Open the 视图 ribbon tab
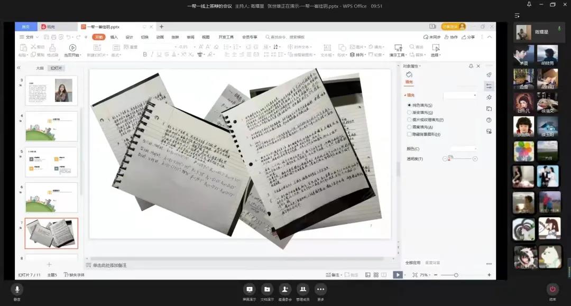The height and width of the screenshot is (306, 571). [x=206, y=37]
